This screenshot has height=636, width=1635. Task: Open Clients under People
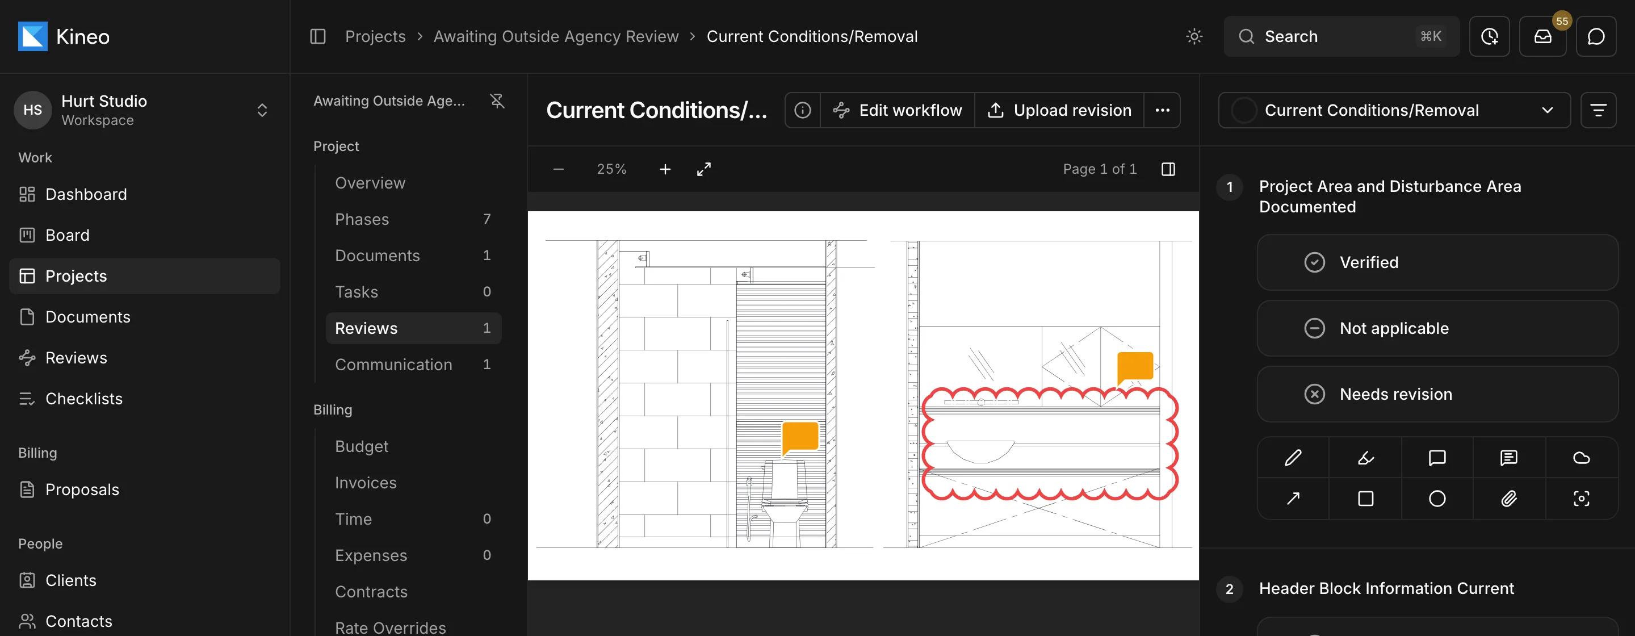[145, 580]
